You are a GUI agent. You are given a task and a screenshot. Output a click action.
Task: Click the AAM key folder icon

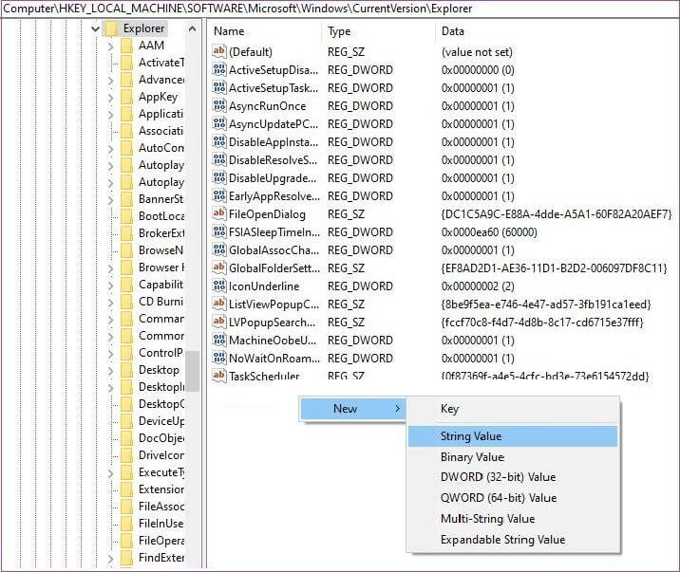pos(126,46)
